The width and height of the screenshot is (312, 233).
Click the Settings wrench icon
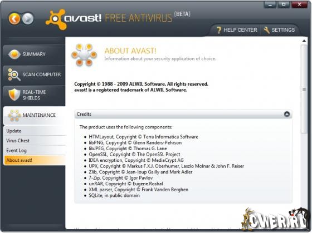tap(266, 30)
